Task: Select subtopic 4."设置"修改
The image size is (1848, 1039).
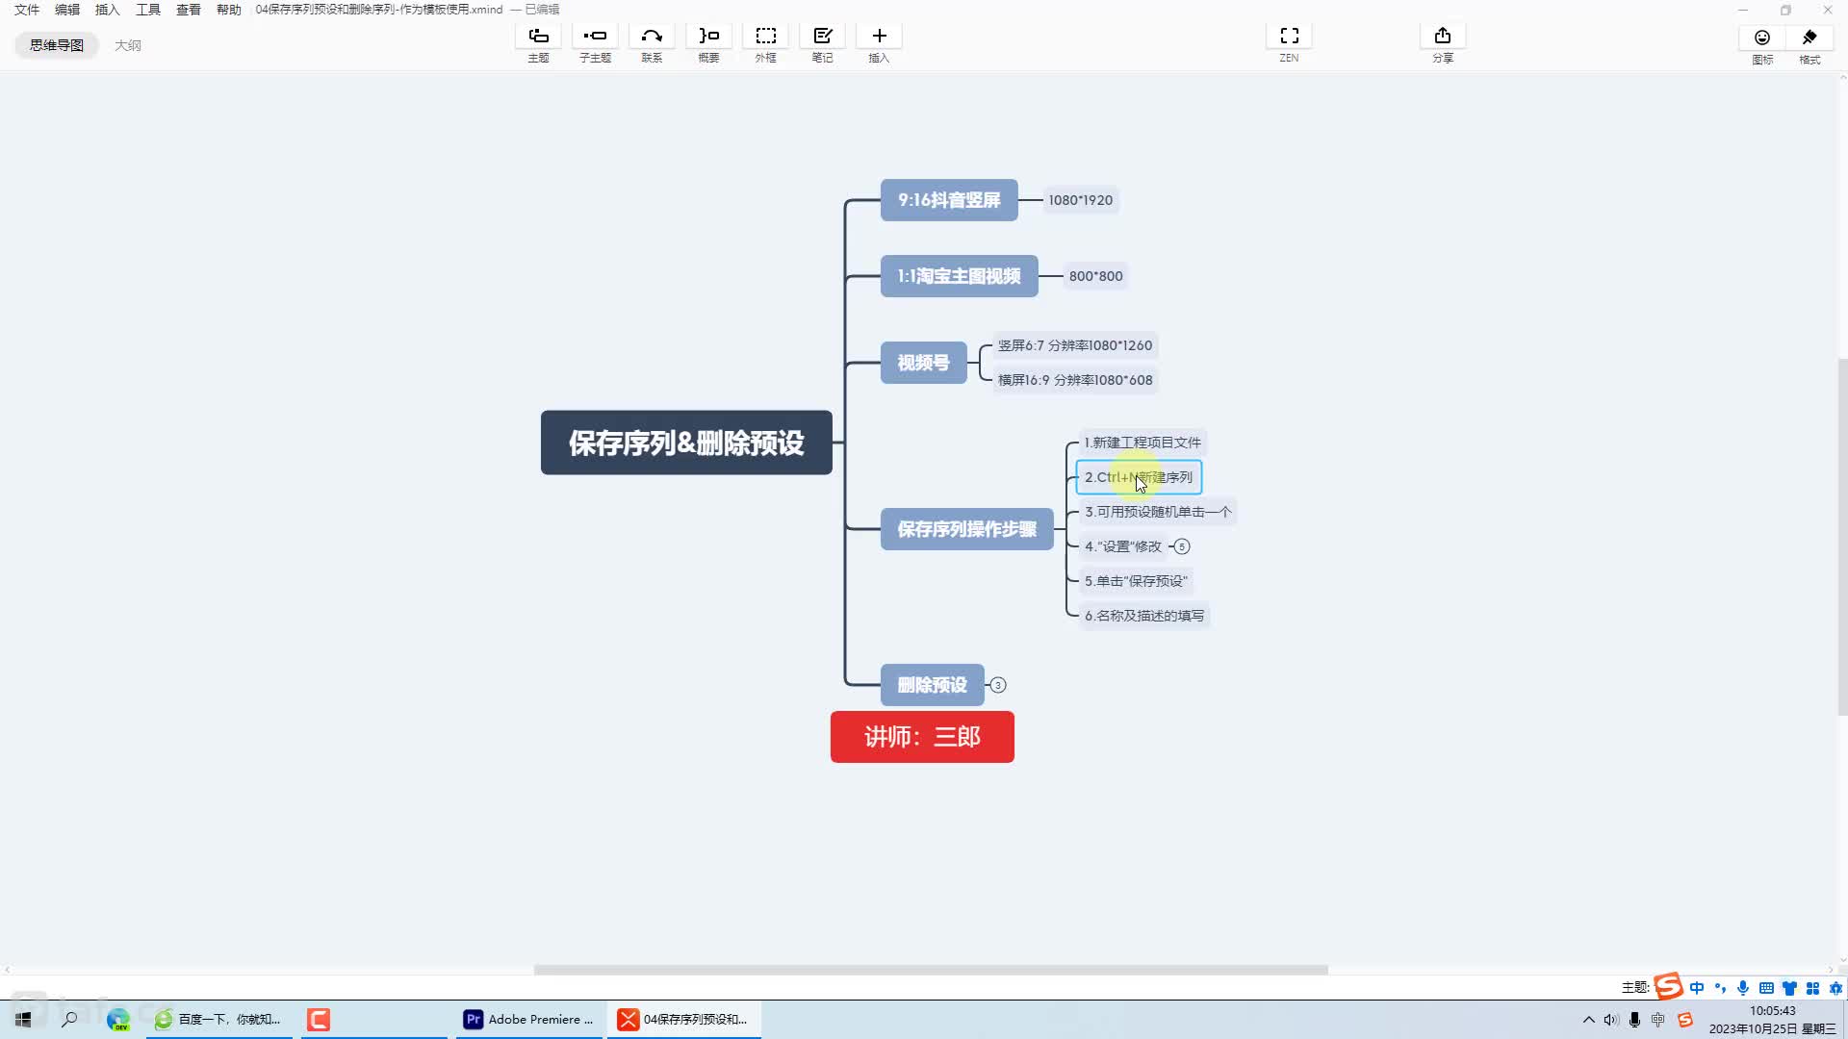Action: [x=1123, y=546]
